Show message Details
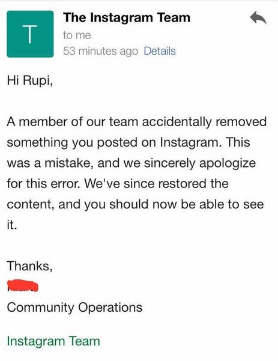This screenshot has height=361, width=278. [160, 51]
